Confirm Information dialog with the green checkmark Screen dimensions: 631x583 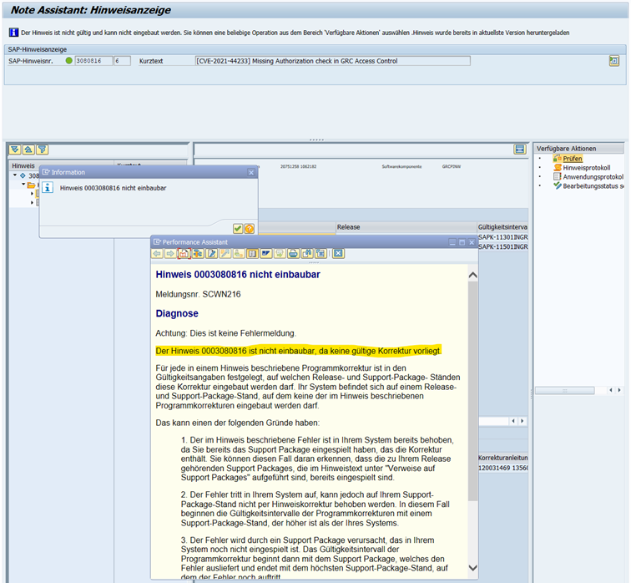(238, 229)
